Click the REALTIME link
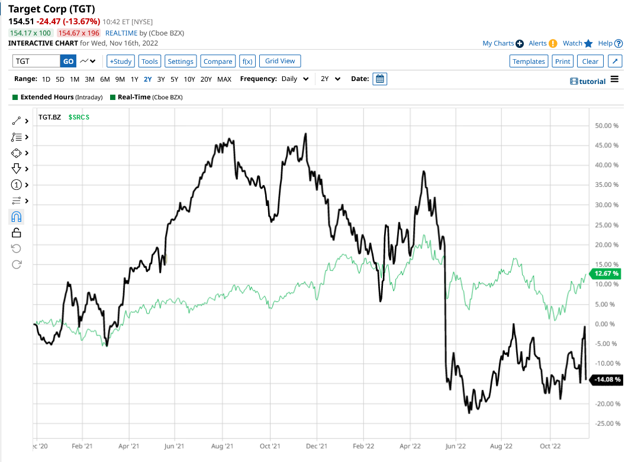Screen dimensions: 641x462 point(121,33)
